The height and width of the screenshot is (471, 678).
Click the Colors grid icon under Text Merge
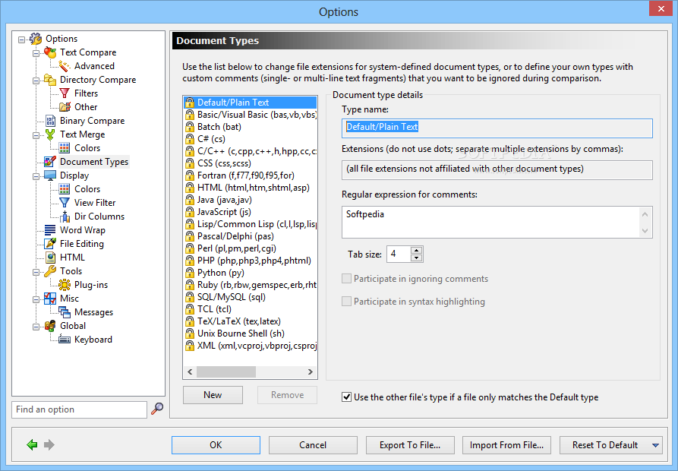click(x=65, y=148)
